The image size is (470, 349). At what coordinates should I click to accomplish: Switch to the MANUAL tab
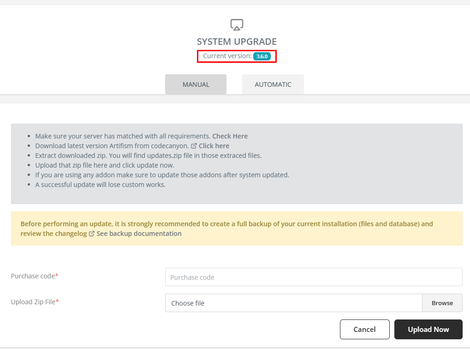[x=196, y=84]
